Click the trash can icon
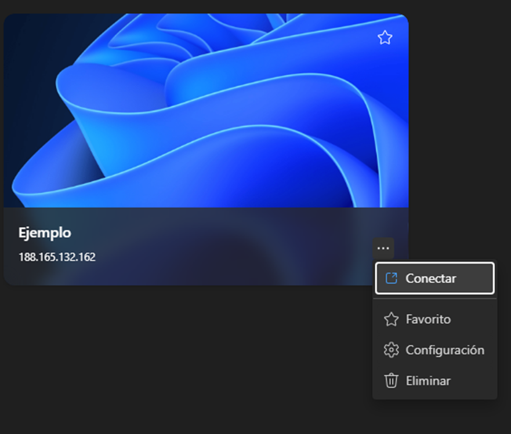511x434 pixels. click(392, 381)
